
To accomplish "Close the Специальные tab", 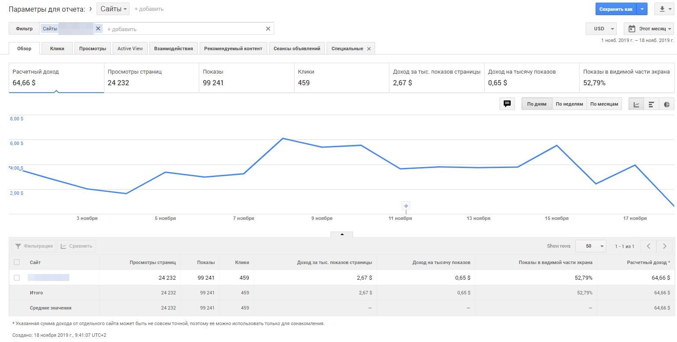I will pyautogui.click(x=369, y=49).
